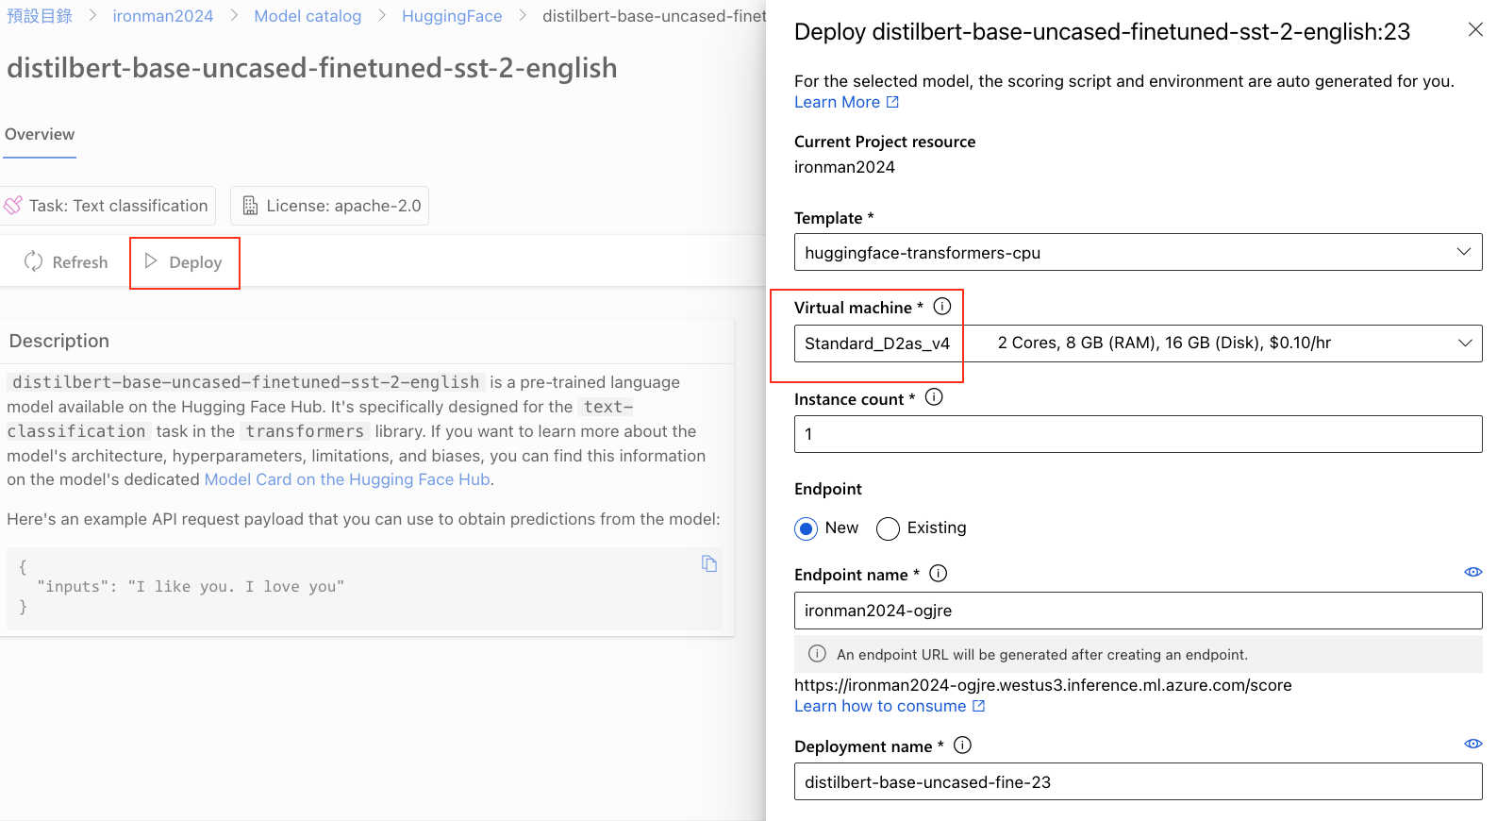The image size is (1497, 821).
Task: Close the Deploy panel
Action: pyautogui.click(x=1475, y=30)
